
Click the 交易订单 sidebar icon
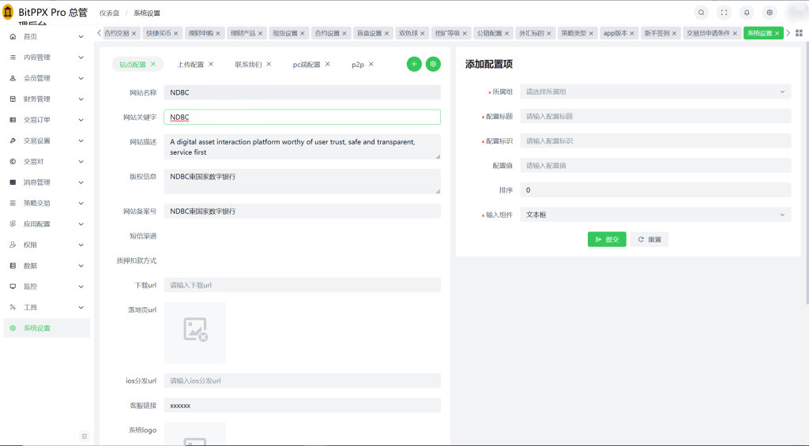[x=13, y=120]
